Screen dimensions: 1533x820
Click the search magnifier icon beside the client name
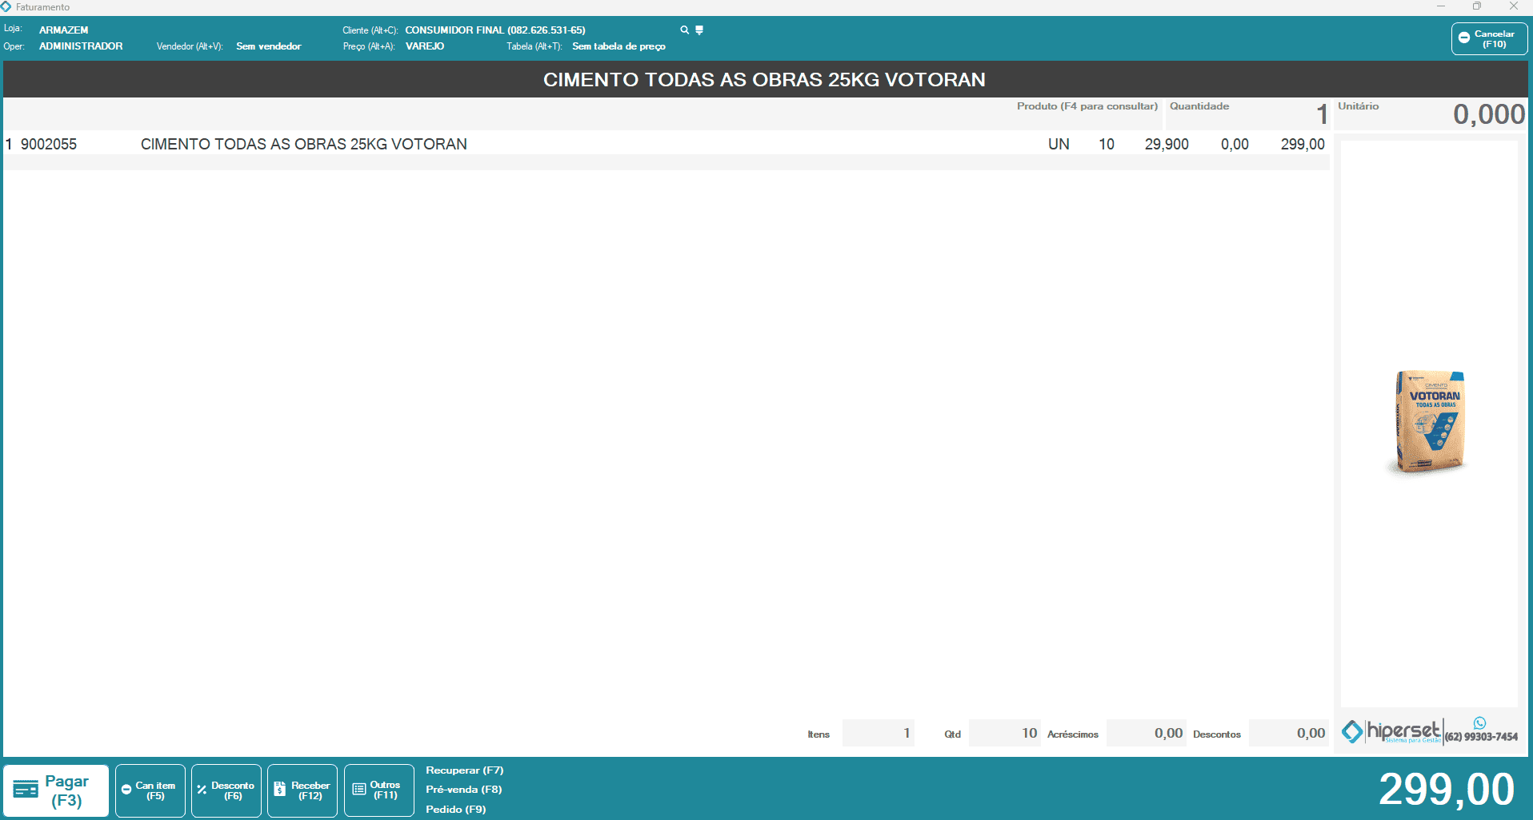684,30
